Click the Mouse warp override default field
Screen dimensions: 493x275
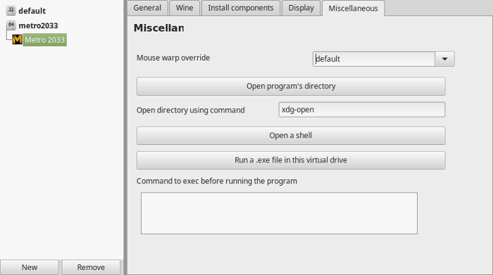click(374, 59)
